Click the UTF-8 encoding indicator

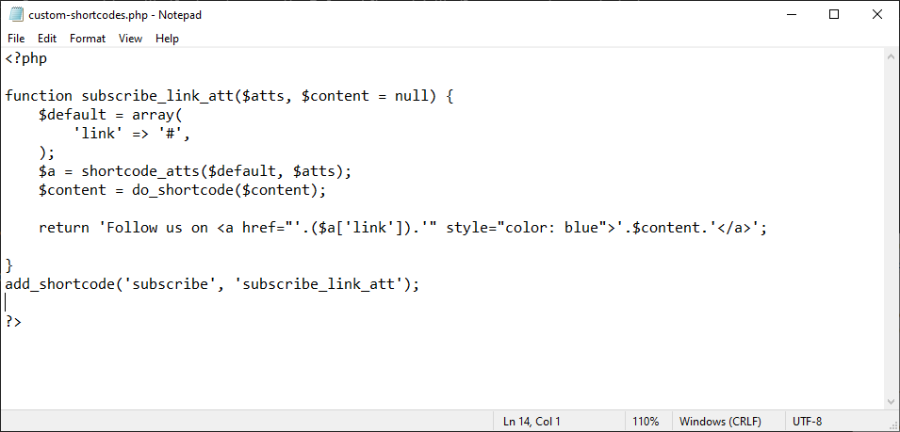(x=808, y=422)
